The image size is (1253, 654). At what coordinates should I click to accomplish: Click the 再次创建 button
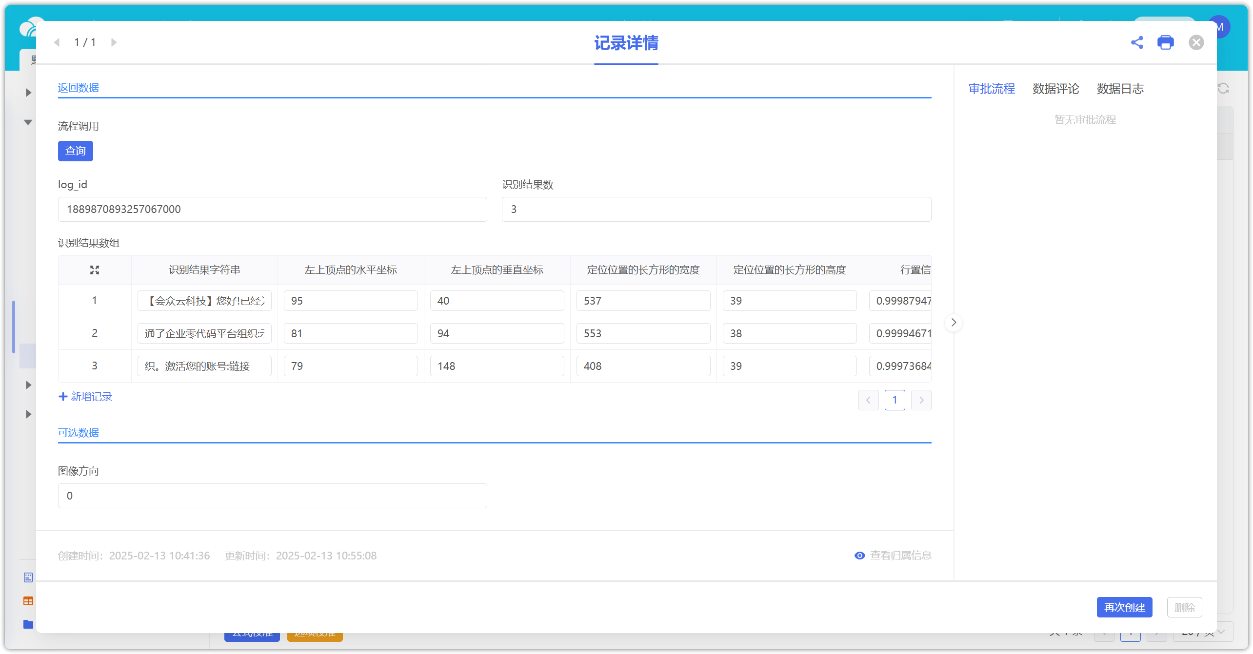(1124, 607)
